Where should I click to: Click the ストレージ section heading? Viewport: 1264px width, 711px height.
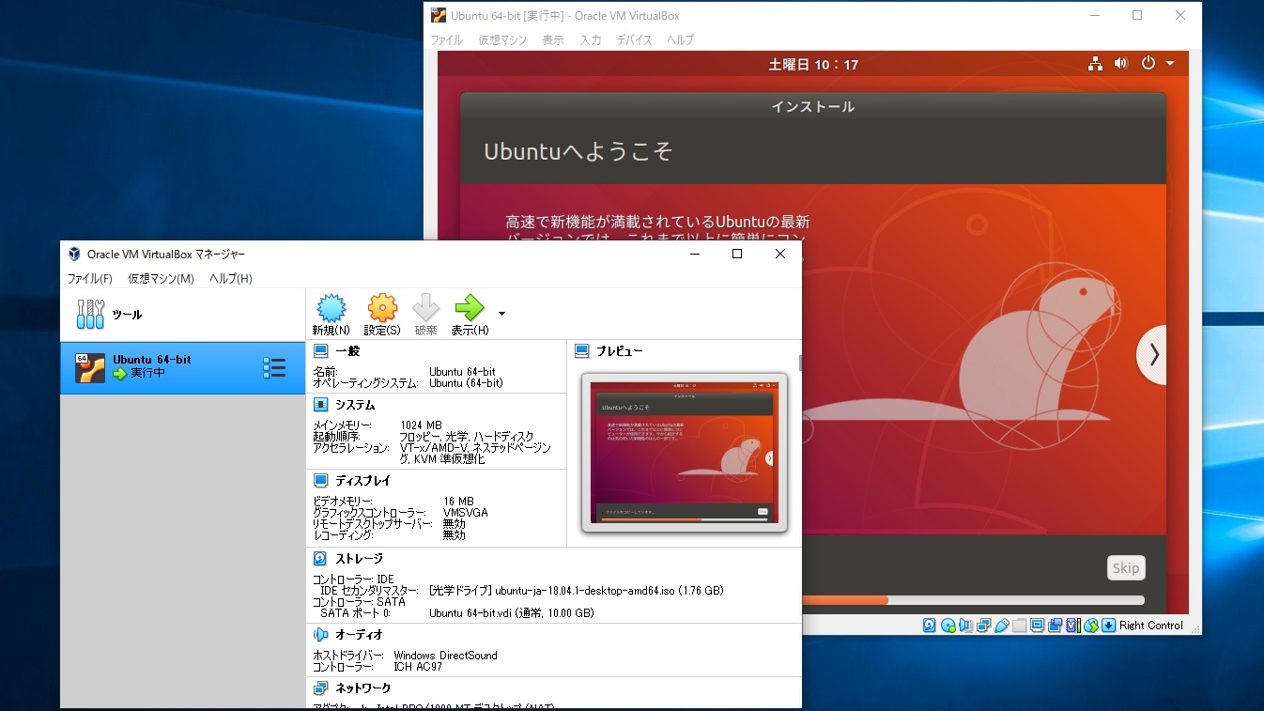tap(359, 559)
